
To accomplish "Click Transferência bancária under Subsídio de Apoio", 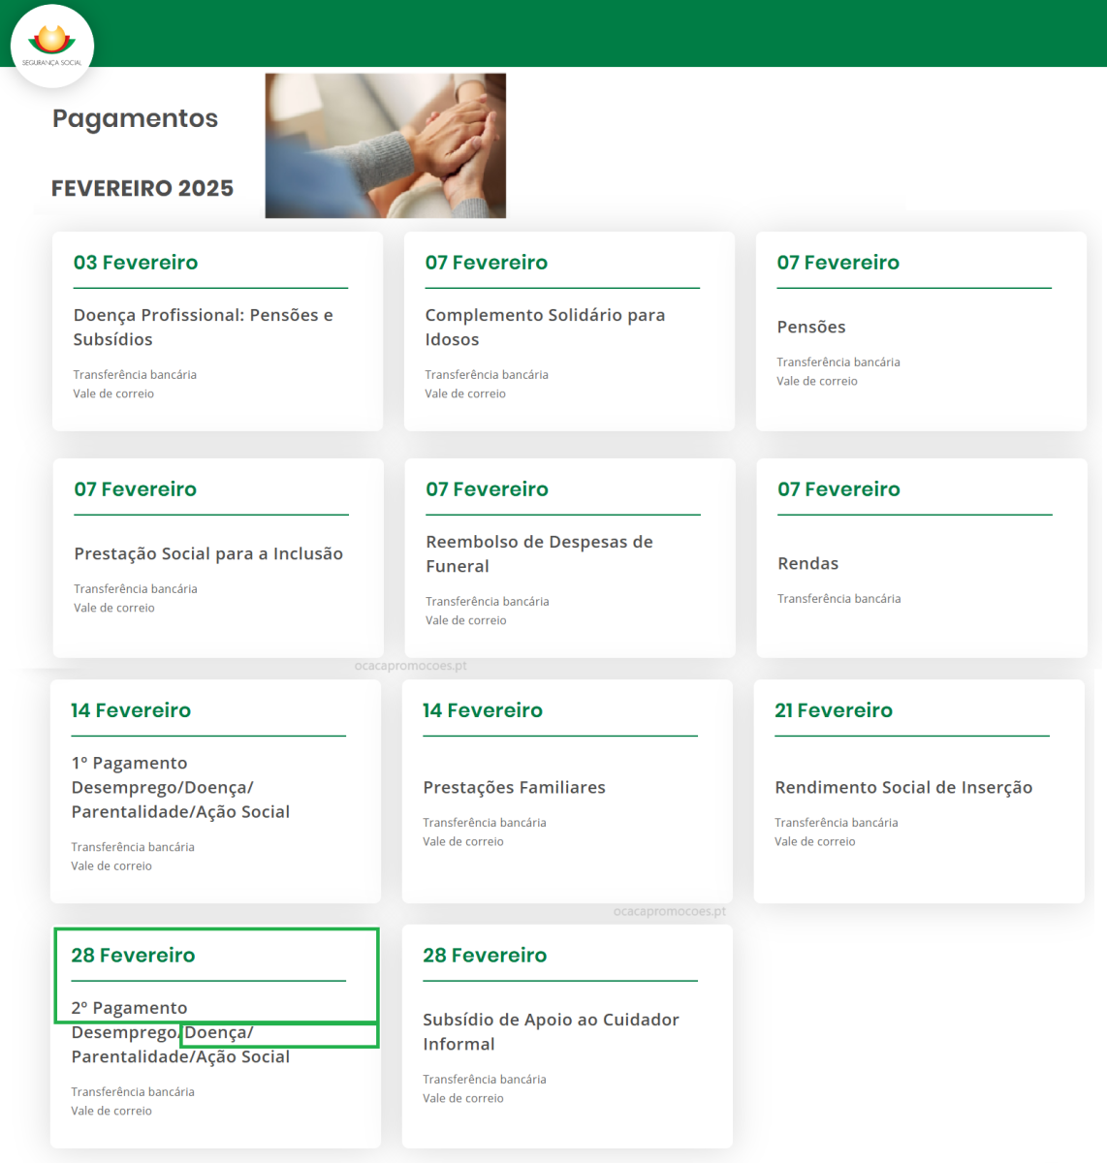I will click(x=485, y=1080).
